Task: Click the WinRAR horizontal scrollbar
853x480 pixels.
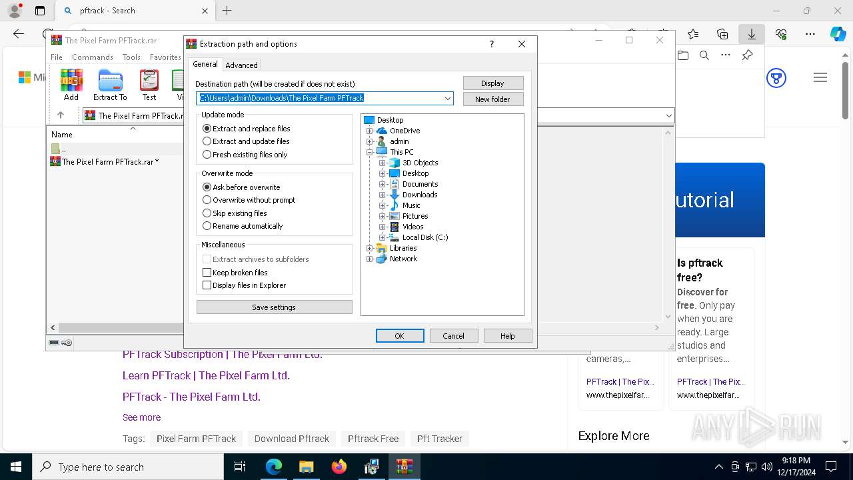Action: 353,327
